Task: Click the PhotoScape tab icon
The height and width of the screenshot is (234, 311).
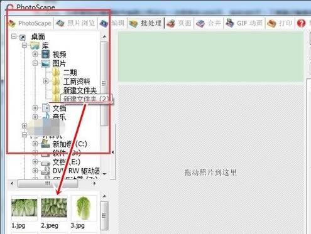Action: (x=12, y=23)
